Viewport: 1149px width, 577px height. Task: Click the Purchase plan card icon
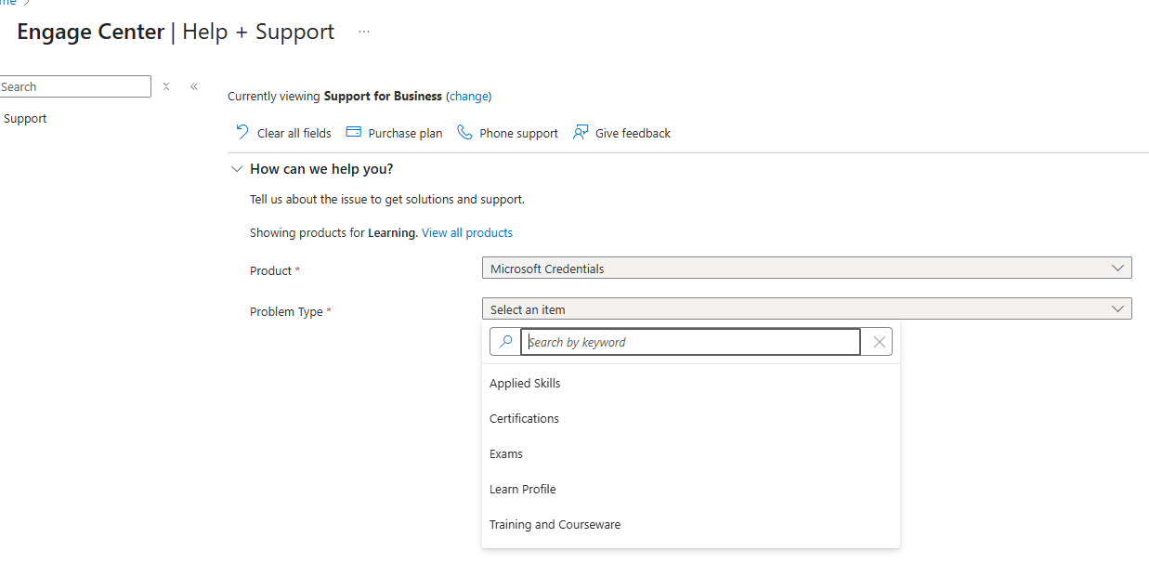click(x=353, y=132)
